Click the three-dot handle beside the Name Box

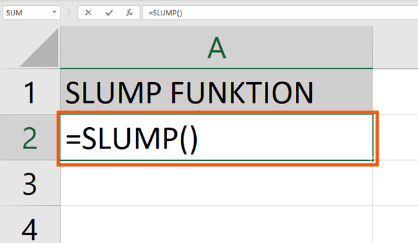pos(69,13)
